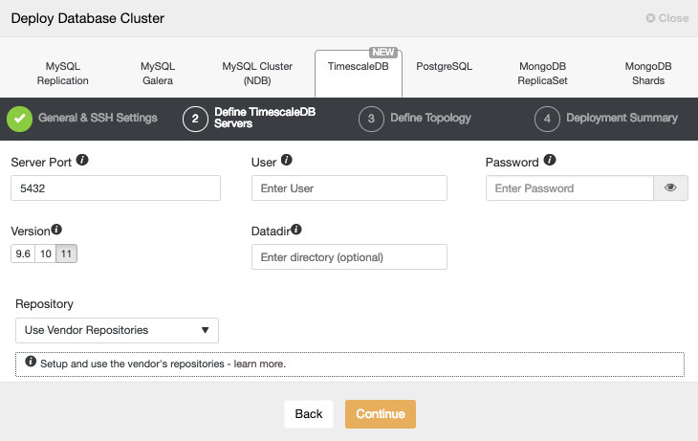Click the Datadir info icon
The image size is (698, 441).
pos(296,230)
